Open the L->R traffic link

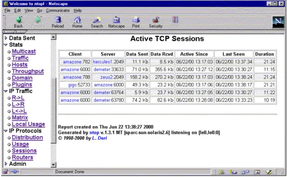[x=18, y=104]
